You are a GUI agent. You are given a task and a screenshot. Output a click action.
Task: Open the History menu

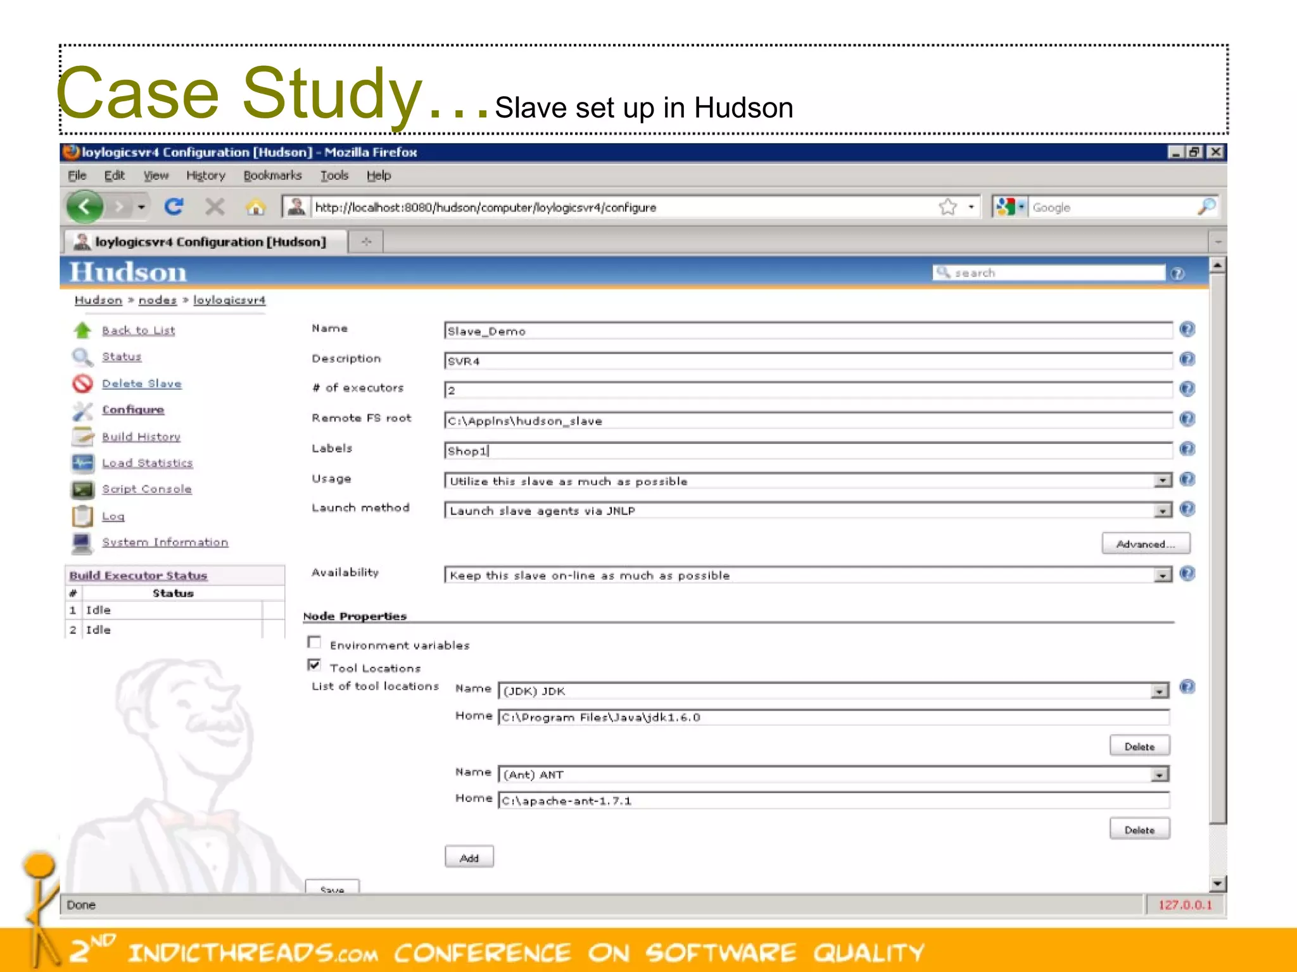click(205, 175)
